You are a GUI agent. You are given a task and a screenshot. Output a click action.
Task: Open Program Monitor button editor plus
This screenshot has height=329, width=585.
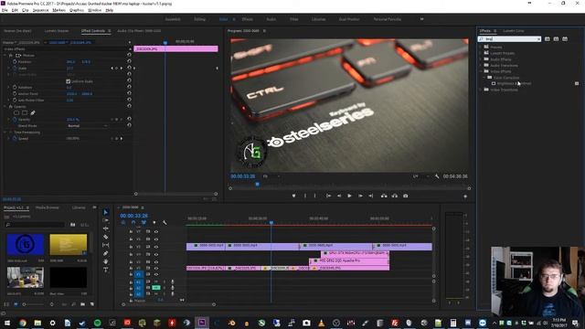(x=465, y=196)
